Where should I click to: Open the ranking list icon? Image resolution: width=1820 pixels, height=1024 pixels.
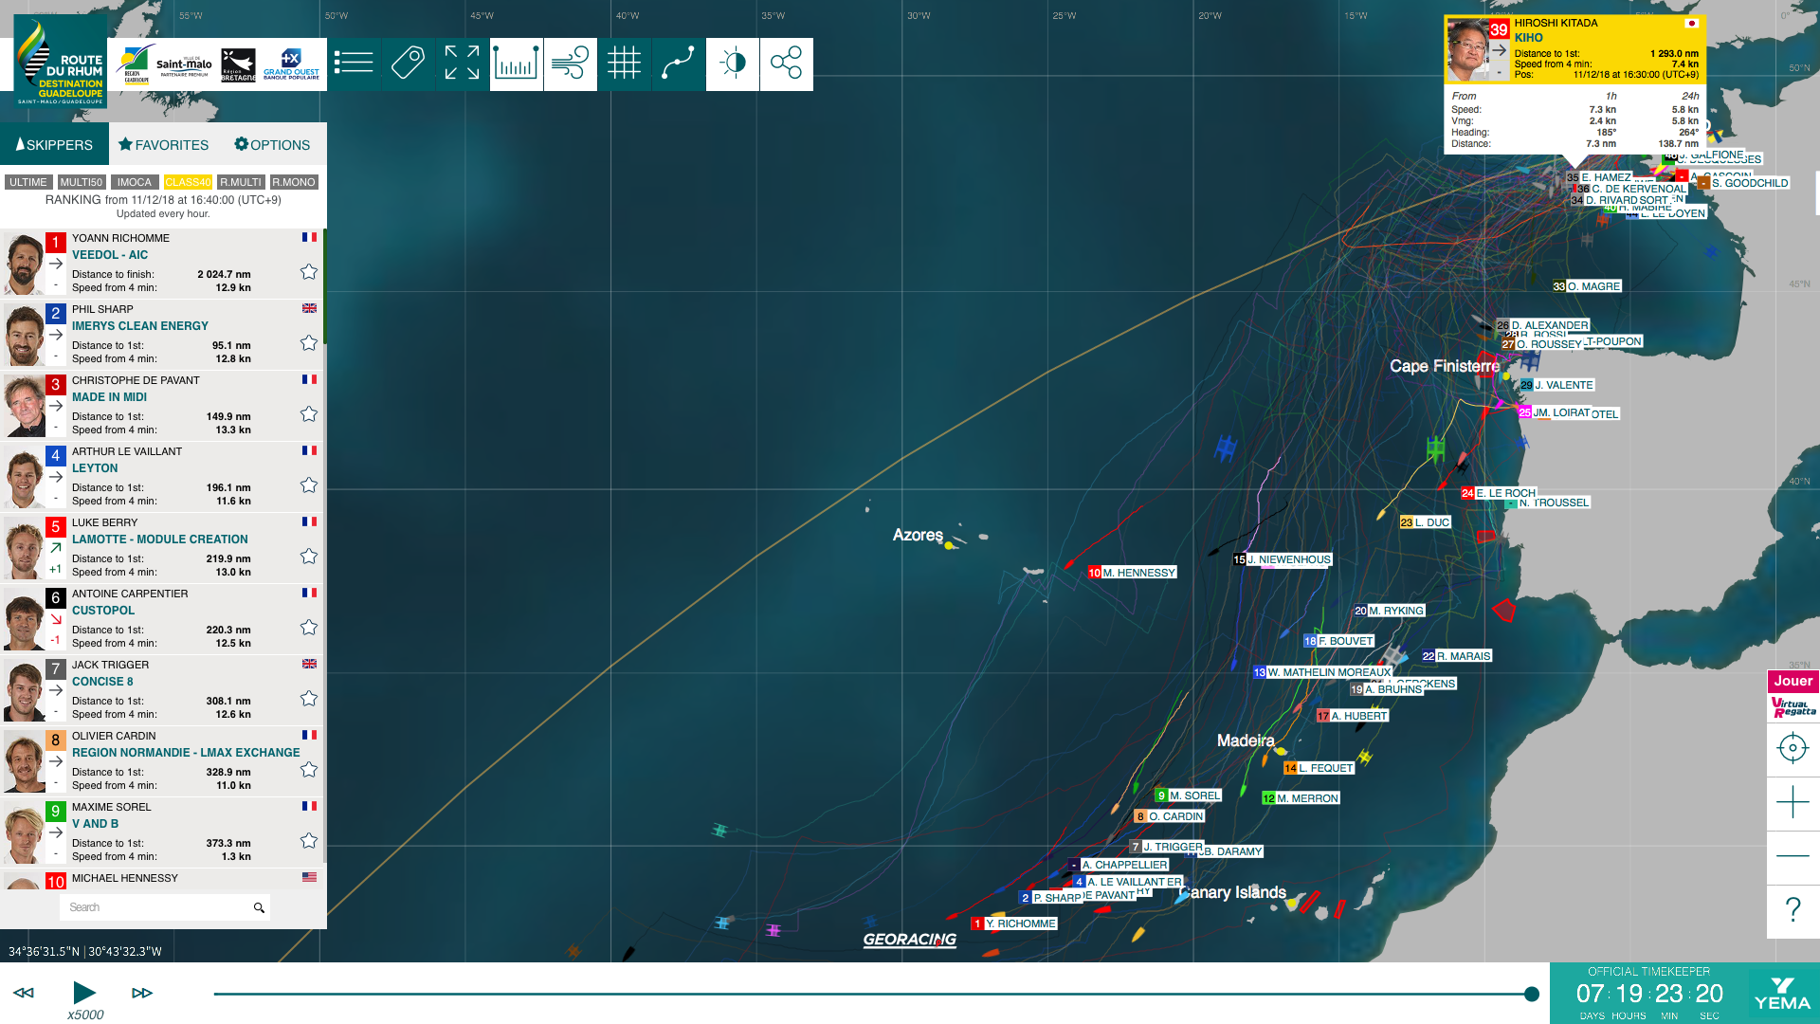[x=354, y=64]
